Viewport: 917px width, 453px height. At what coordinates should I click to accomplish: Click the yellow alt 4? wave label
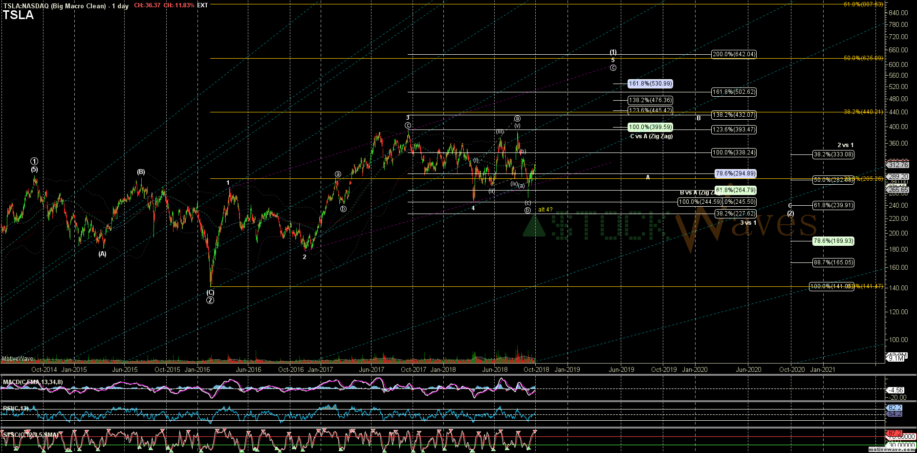point(546,210)
